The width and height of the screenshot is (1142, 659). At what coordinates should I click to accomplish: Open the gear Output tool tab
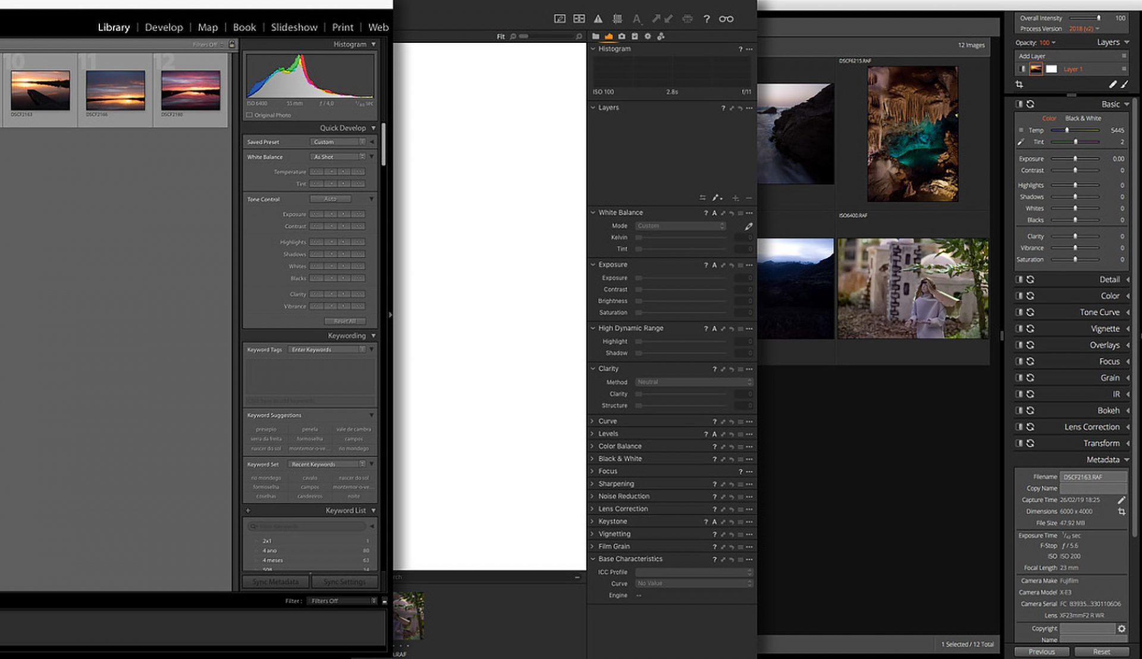648,36
